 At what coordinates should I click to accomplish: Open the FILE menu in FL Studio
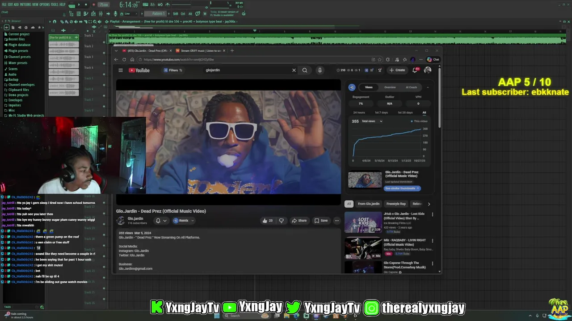tap(4, 4)
